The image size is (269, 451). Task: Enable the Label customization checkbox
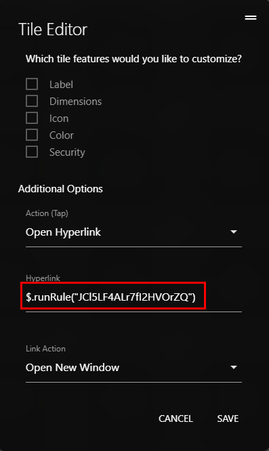(32, 84)
